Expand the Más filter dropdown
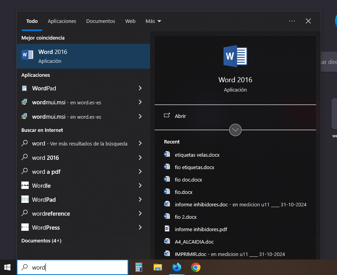Screen dimensions: 337x275 153,21
